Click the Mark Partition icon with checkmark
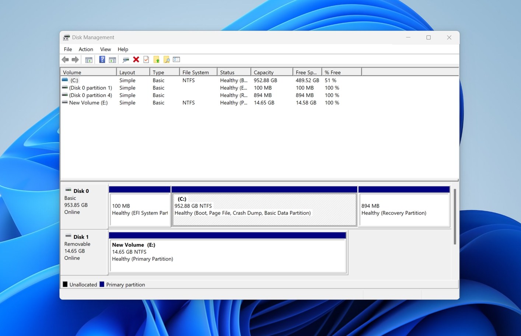521x336 pixels. click(146, 59)
